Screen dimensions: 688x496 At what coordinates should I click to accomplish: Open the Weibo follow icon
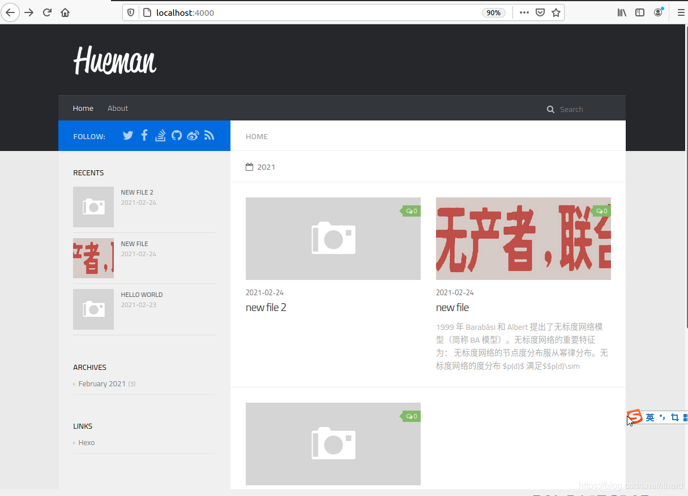click(193, 135)
